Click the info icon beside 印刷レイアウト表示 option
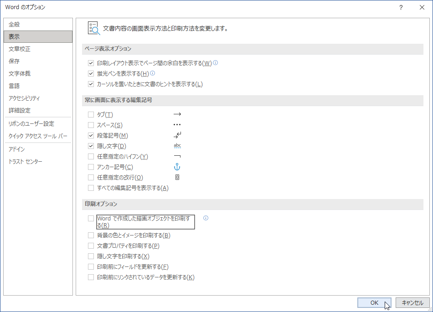 coord(216,63)
